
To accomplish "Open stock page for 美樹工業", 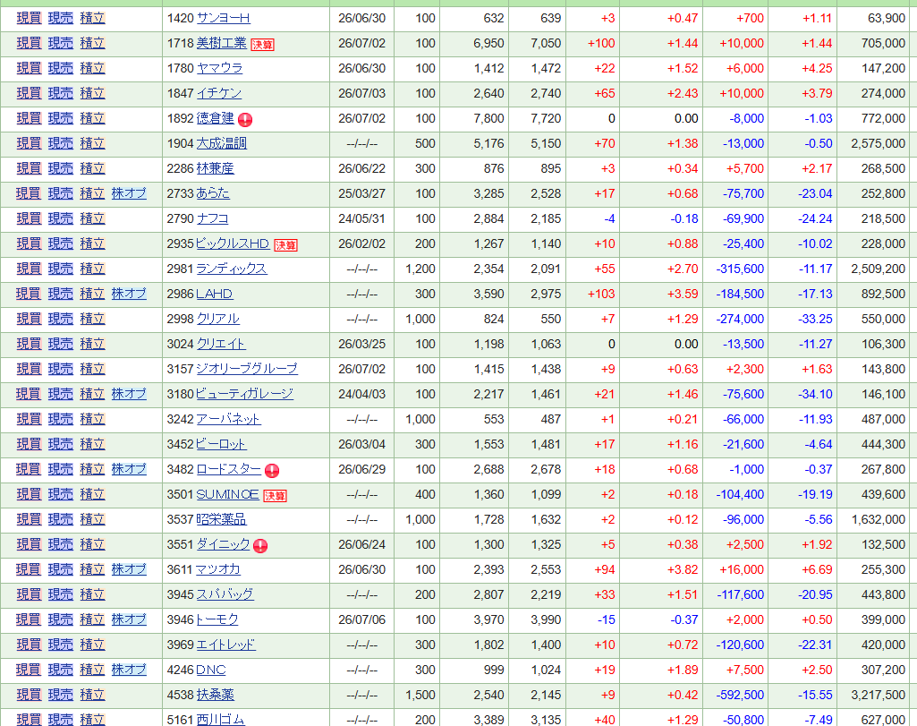I will click(221, 43).
